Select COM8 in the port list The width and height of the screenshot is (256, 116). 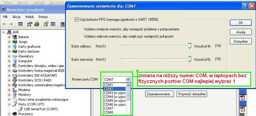114,112
